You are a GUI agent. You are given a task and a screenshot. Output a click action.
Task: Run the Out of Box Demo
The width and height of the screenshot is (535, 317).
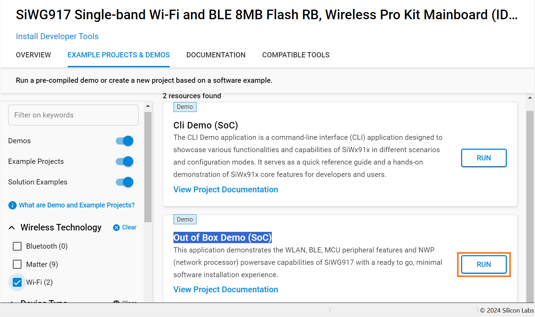pyautogui.click(x=483, y=264)
